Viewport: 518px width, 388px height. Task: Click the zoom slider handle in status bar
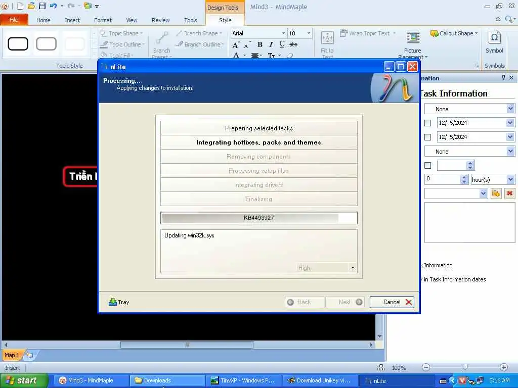point(465,367)
